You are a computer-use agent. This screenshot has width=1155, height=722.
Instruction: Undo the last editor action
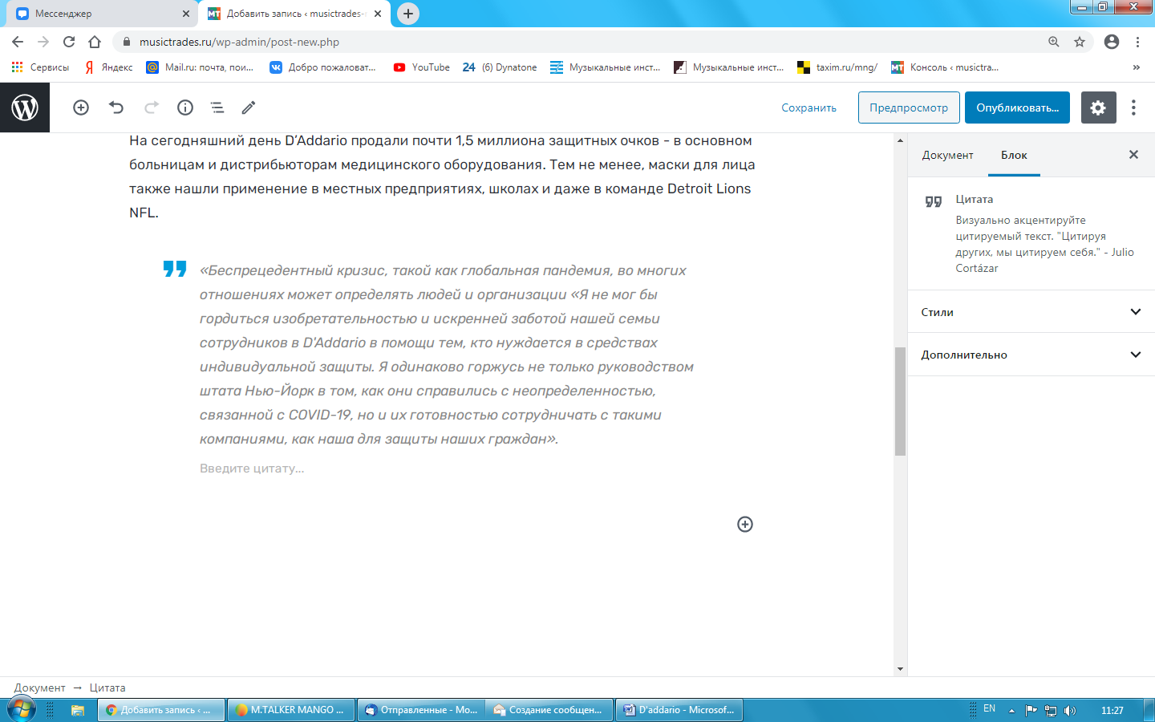pos(116,107)
